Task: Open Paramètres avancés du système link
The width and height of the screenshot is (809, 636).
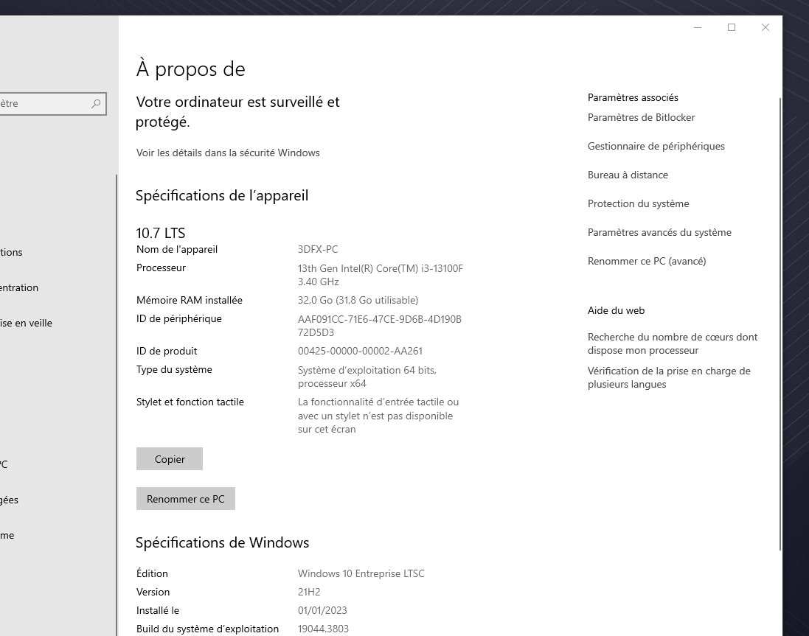Action: click(659, 232)
